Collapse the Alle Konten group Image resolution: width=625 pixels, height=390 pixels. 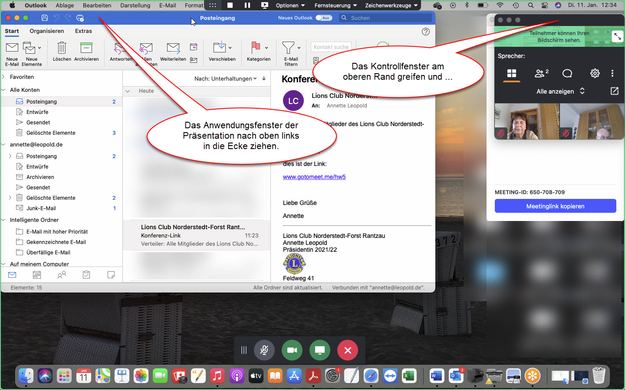tap(4, 90)
